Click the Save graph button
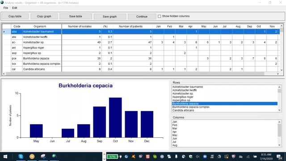 (109, 17)
